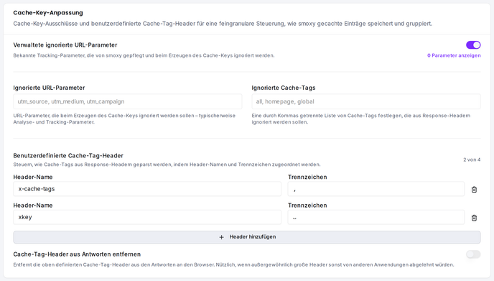Image resolution: width=494 pixels, height=281 pixels.
Task: Edit the Header-Name field containing x-cache-tags
Action: click(147, 189)
